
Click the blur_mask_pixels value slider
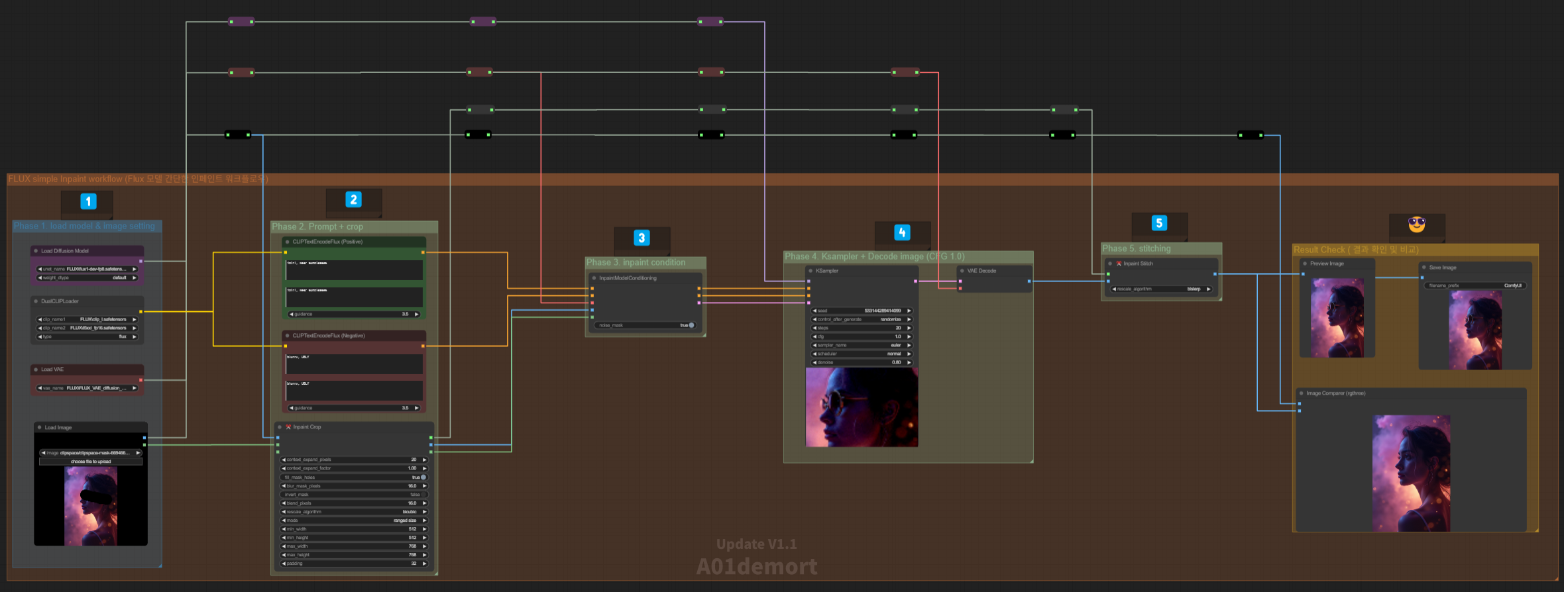click(354, 486)
